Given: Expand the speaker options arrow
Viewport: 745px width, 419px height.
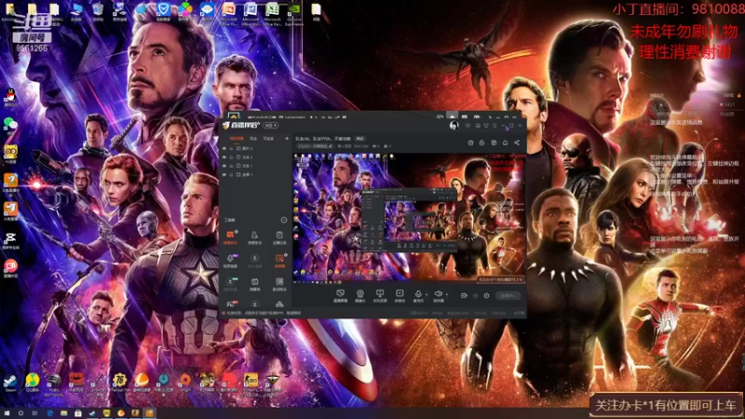Looking at the screenshot, I should (447, 295).
